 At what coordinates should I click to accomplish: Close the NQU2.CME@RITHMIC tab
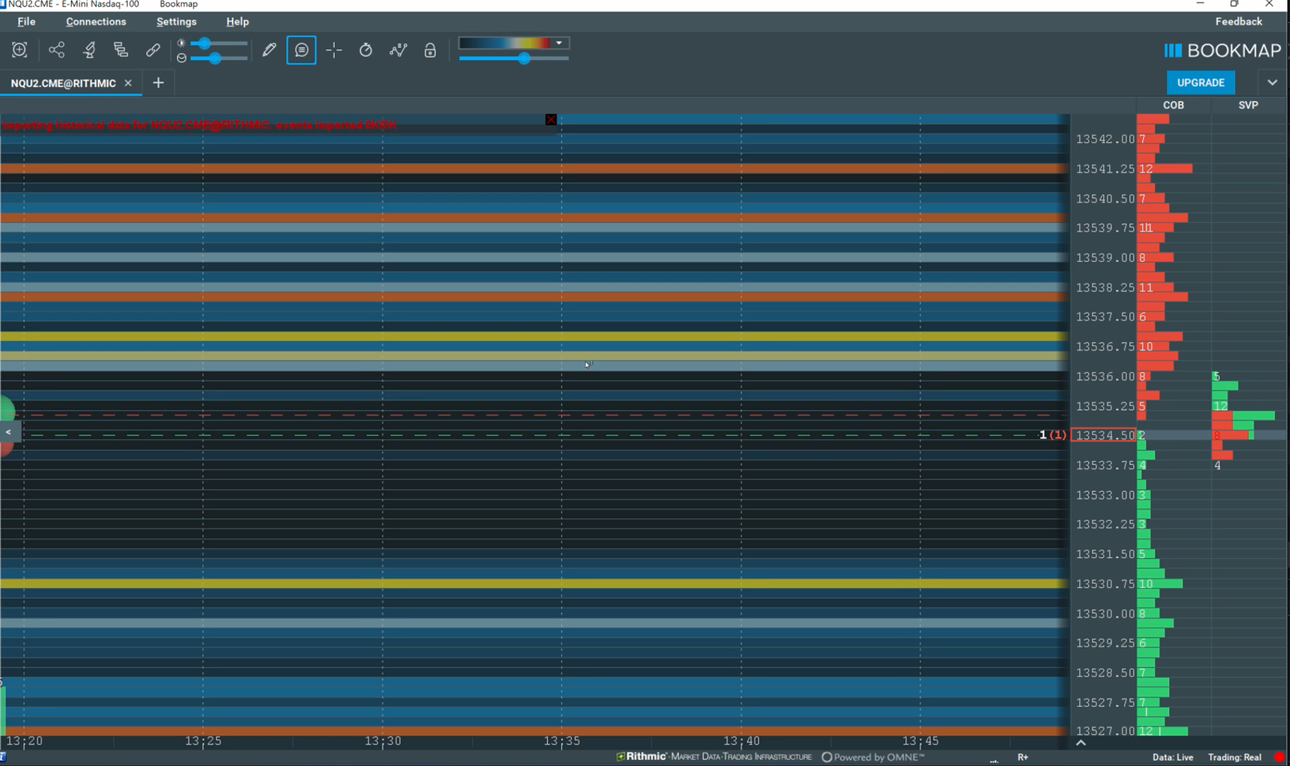[x=128, y=83]
